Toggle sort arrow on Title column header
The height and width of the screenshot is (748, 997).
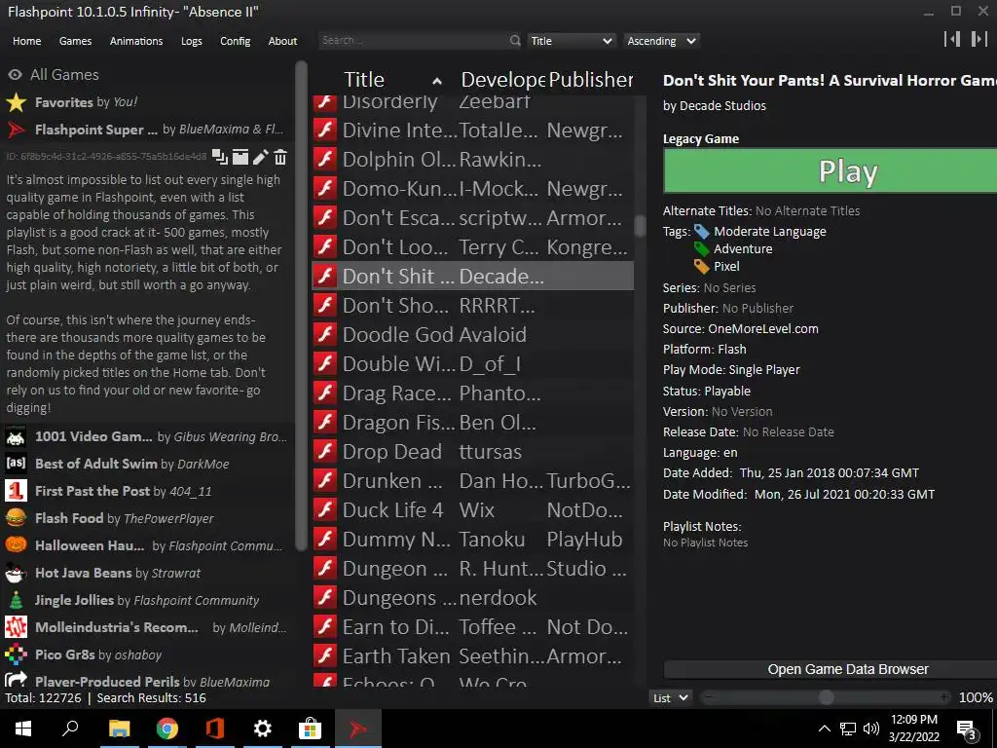pyautogui.click(x=437, y=81)
